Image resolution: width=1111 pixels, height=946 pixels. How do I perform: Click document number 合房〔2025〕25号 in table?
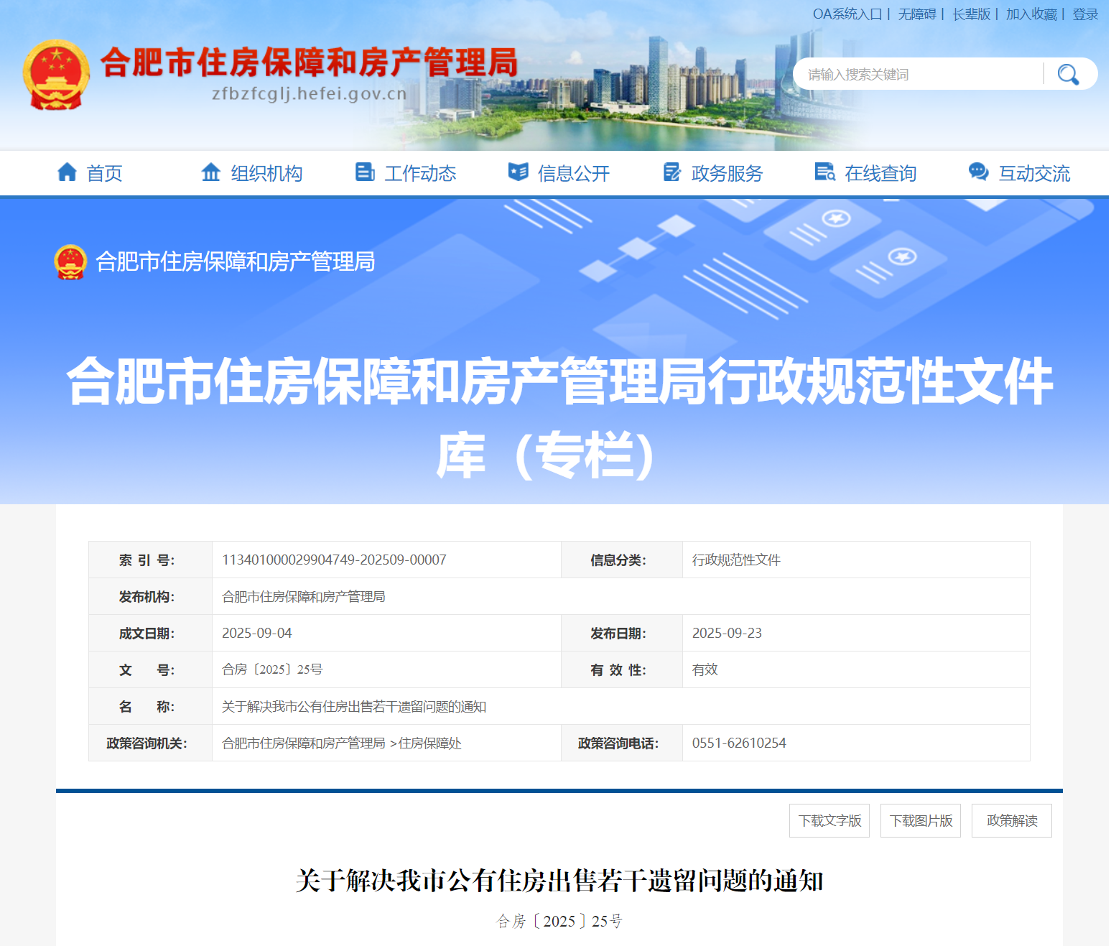[x=272, y=669]
